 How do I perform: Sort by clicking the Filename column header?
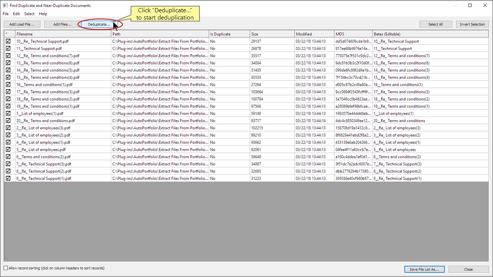click(25, 33)
